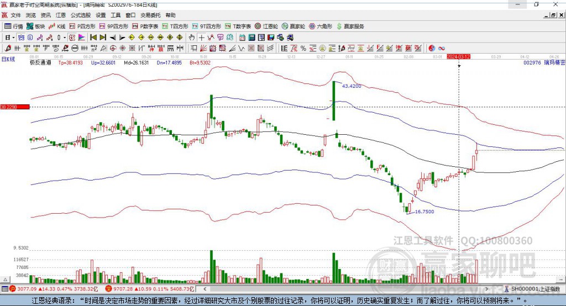566x306 pixels.
Task: Open the 行情 quotes view
Action: 14,27
